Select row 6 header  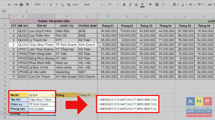[x=5, y=45]
